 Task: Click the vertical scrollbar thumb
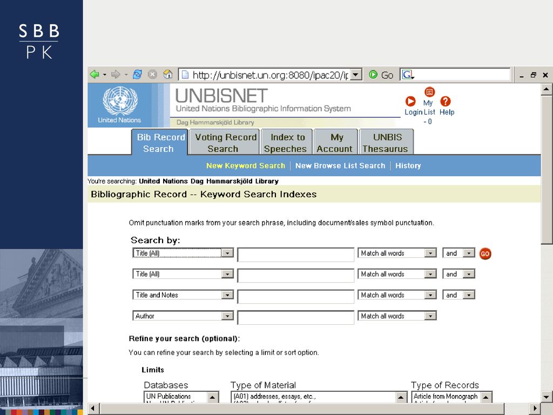pos(547,169)
